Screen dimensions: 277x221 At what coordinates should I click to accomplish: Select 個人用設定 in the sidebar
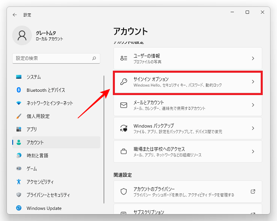(x=56, y=116)
